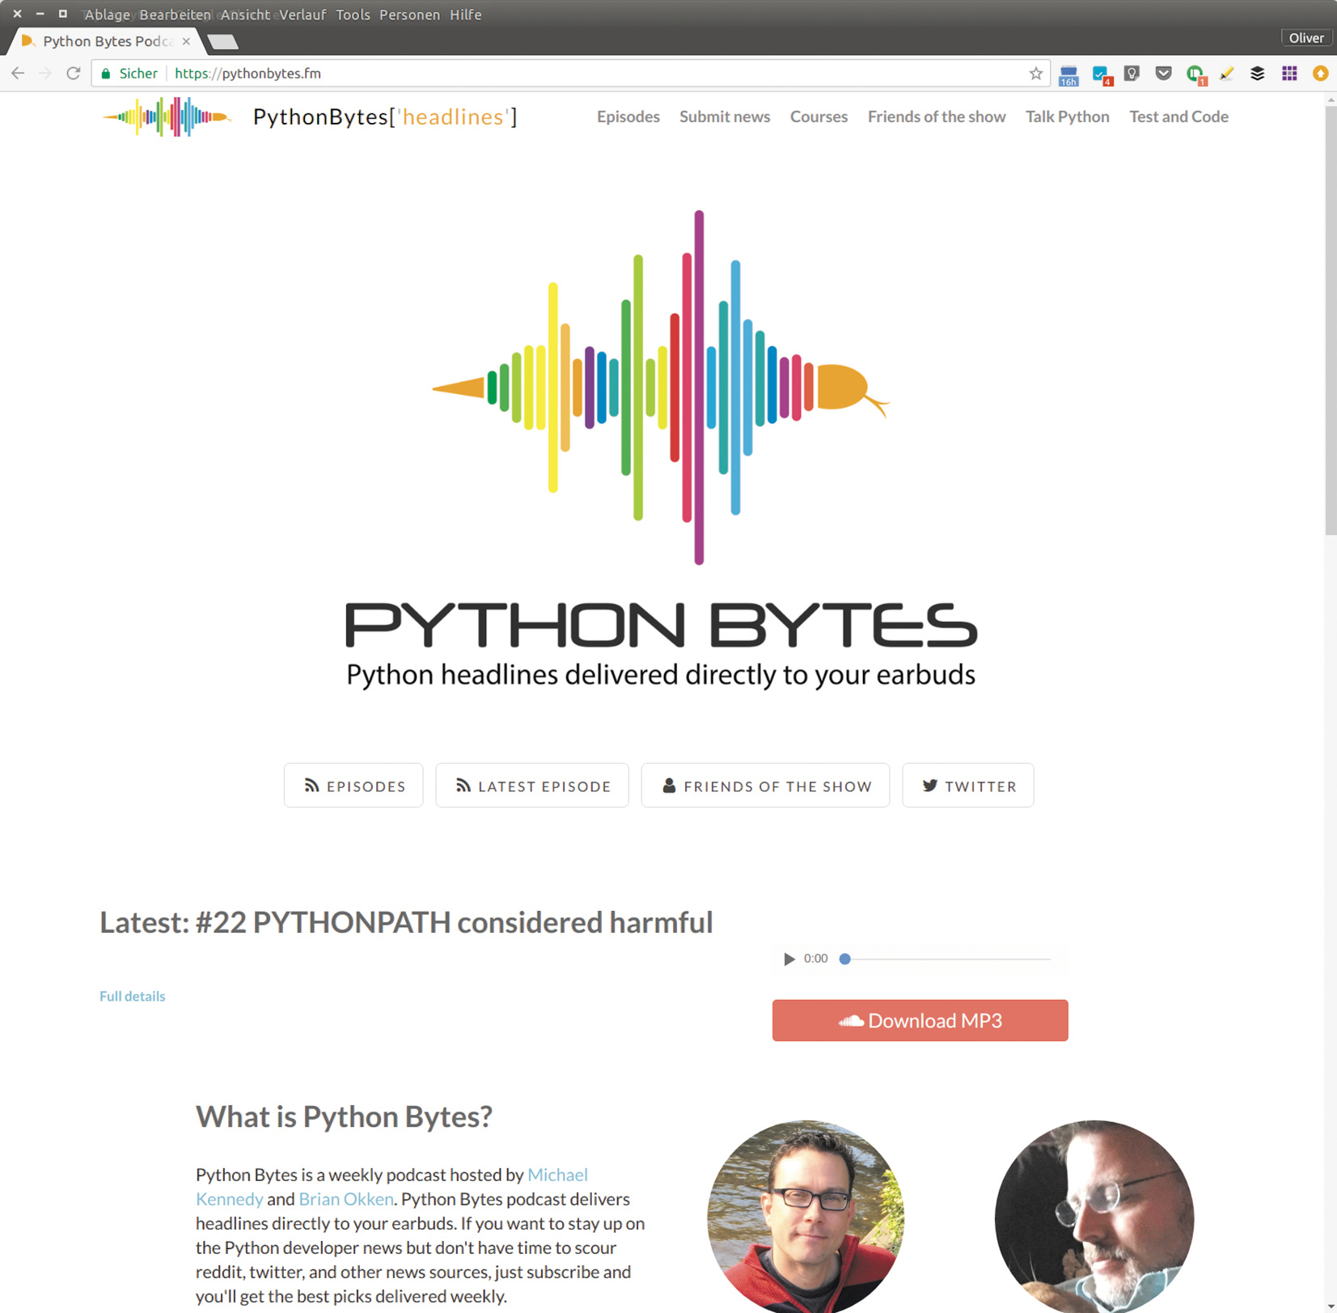The height and width of the screenshot is (1313, 1337).
Task: Visit the Test and Code link
Action: point(1178,116)
